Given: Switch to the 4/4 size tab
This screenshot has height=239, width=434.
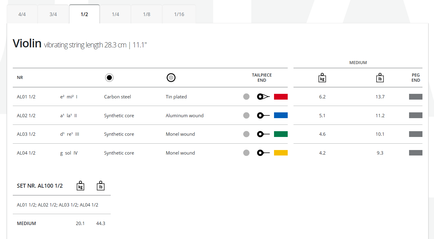Looking at the screenshot, I should (x=22, y=14).
